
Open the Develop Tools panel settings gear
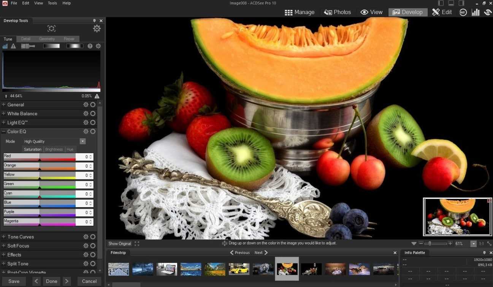[97, 29]
